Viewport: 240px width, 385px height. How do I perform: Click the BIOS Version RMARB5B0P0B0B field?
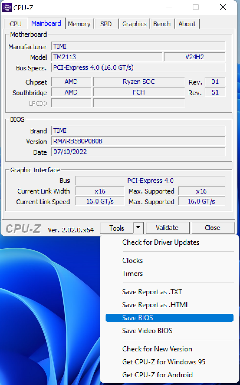[x=139, y=141]
